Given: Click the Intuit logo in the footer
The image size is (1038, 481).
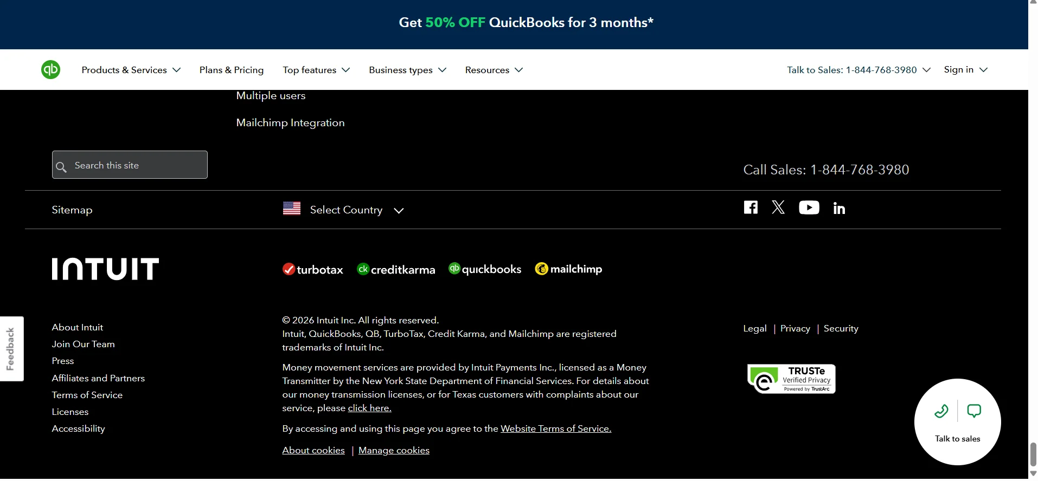Looking at the screenshot, I should tap(105, 269).
